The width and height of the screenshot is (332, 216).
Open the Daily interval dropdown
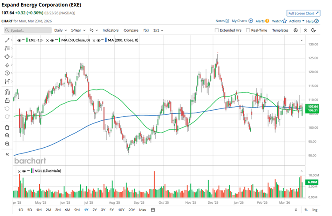60,30
